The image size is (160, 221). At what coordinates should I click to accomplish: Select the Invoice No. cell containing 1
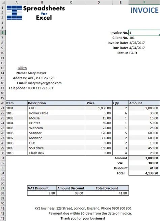(x=144, y=33)
